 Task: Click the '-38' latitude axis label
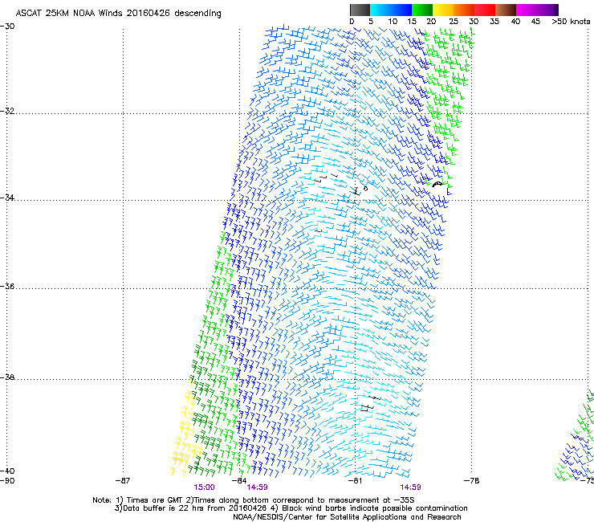[7, 377]
